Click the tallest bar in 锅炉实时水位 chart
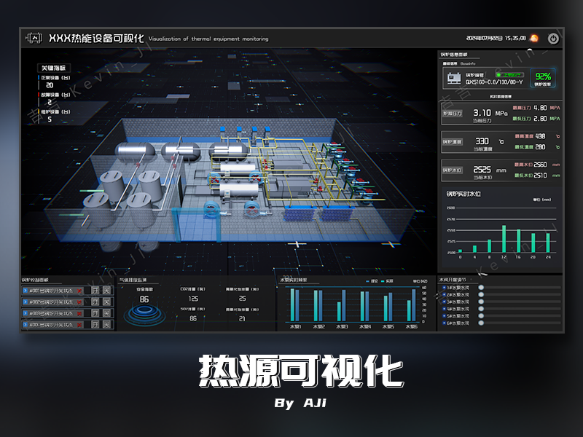 click(504, 238)
